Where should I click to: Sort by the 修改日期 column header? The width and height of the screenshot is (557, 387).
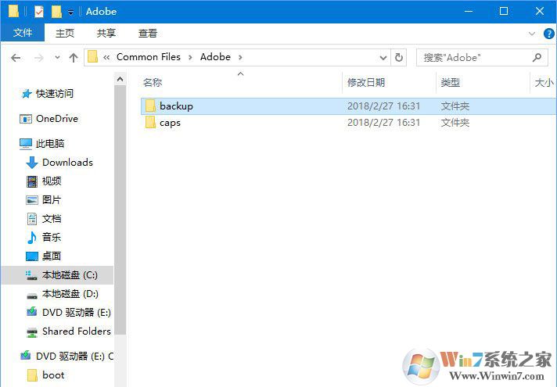click(x=366, y=83)
